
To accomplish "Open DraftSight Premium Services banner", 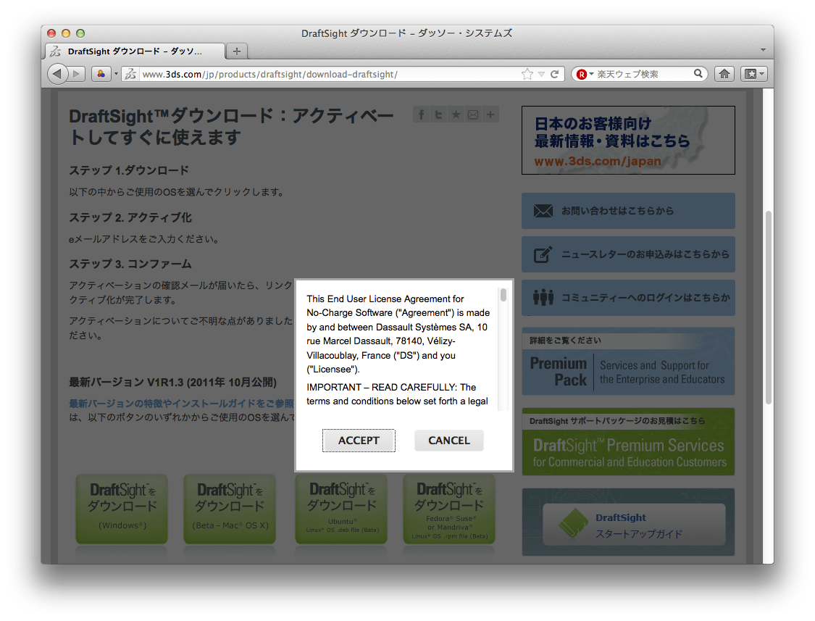I will [628, 441].
